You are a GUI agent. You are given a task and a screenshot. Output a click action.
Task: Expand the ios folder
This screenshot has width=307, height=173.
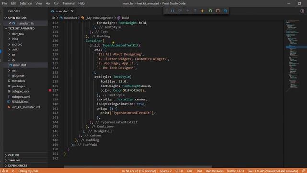(13, 55)
